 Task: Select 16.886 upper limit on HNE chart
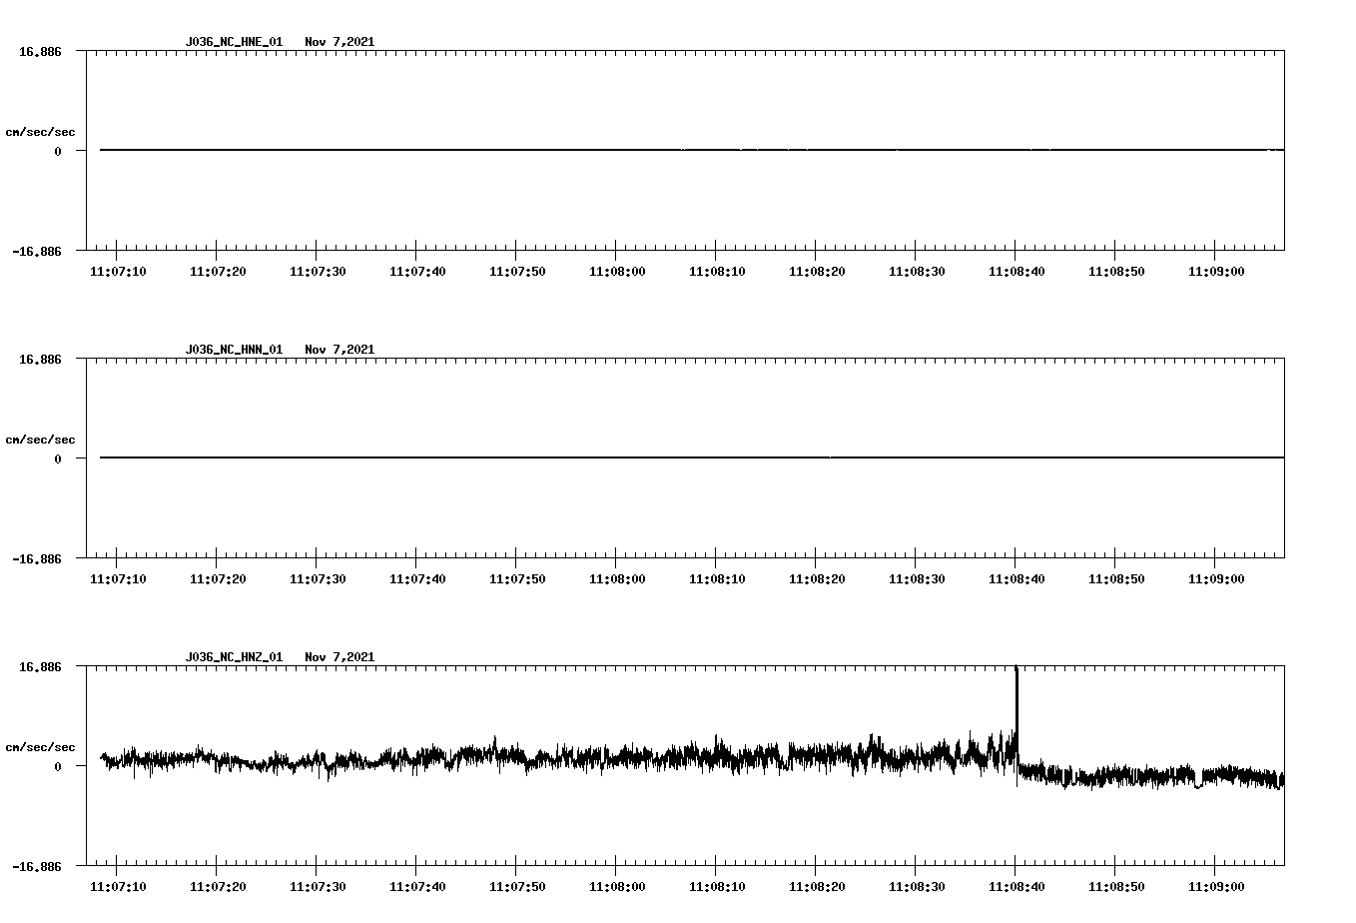[x=40, y=51]
